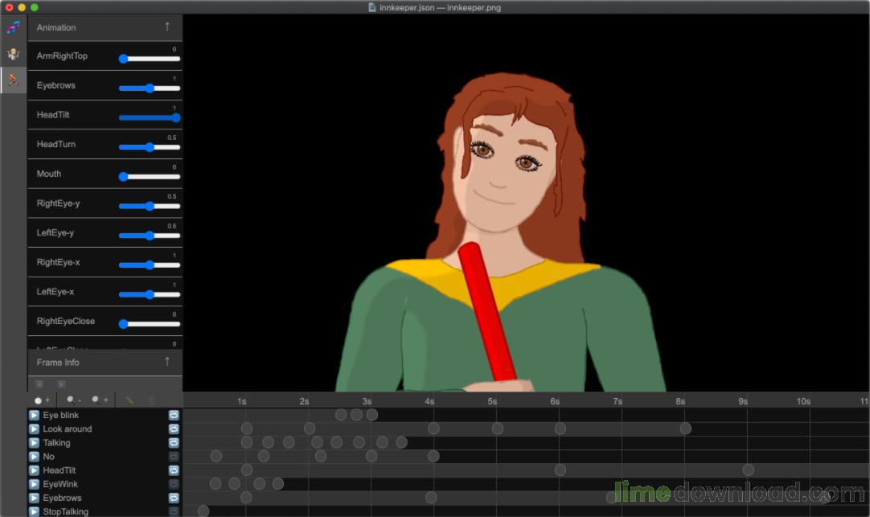Image resolution: width=870 pixels, height=517 pixels.
Task: Collapse the Frame Info panel arrow
Action: coord(167,362)
